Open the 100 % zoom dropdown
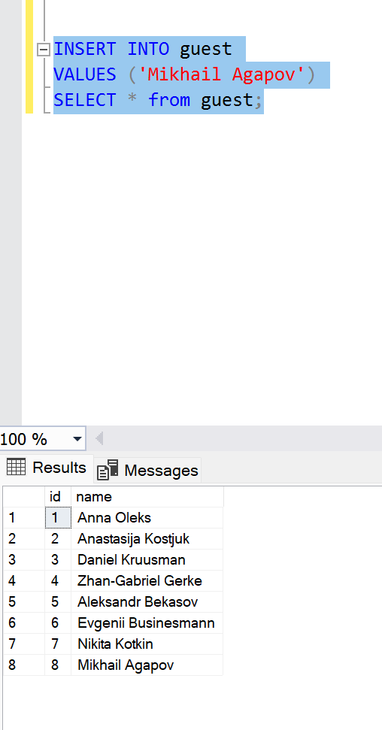Viewport: 382px width, 730px height. (77, 438)
